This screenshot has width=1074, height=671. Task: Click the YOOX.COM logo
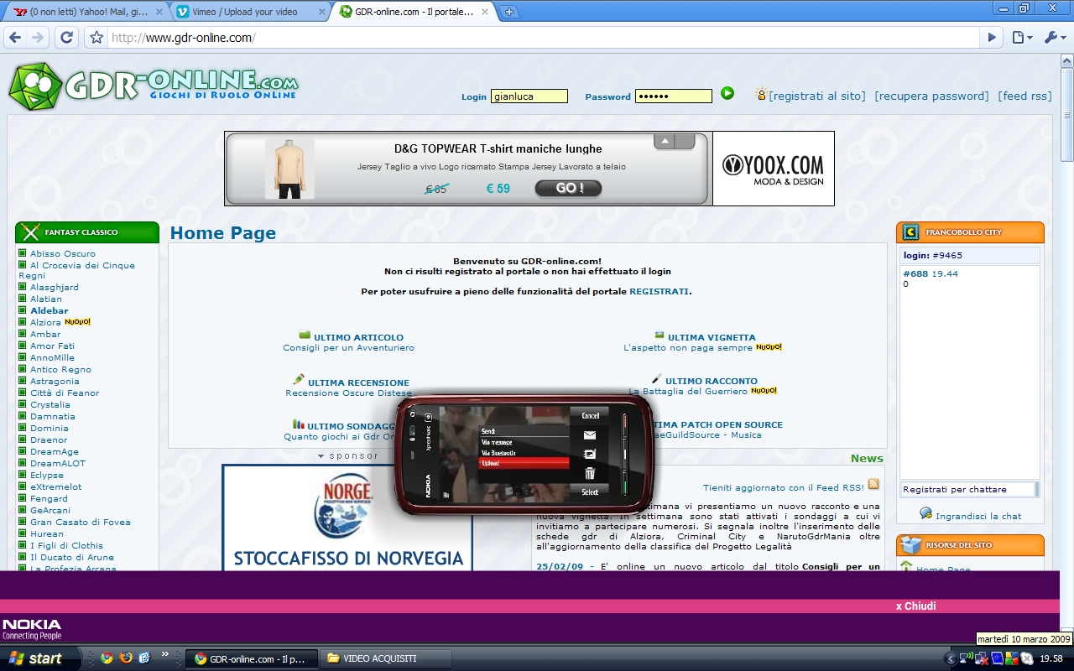pos(773,169)
